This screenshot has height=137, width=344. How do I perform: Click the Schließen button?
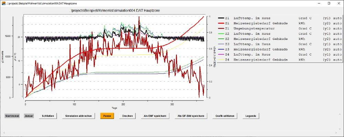(47, 116)
